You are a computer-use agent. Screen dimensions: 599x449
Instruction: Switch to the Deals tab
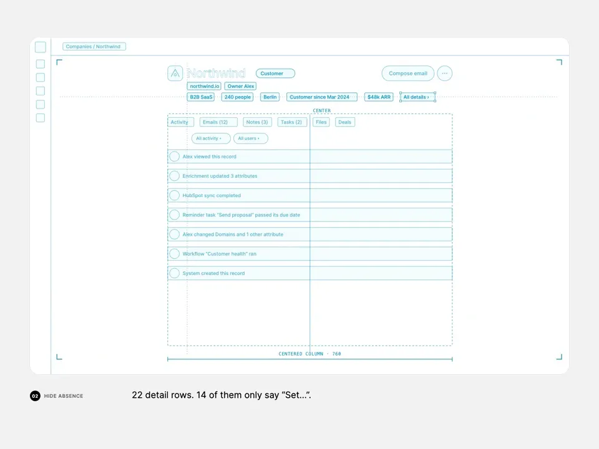[345, 122]
